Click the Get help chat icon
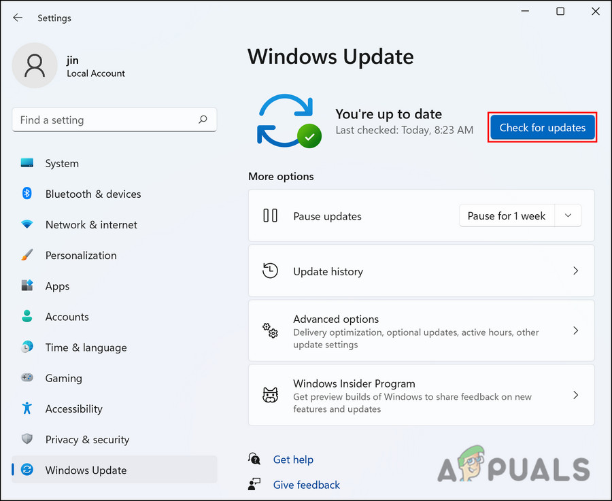 254,458
